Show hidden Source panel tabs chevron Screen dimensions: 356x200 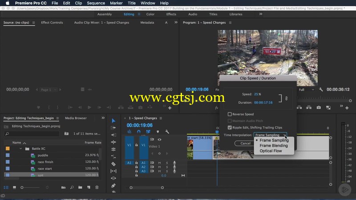pos(176,22)
